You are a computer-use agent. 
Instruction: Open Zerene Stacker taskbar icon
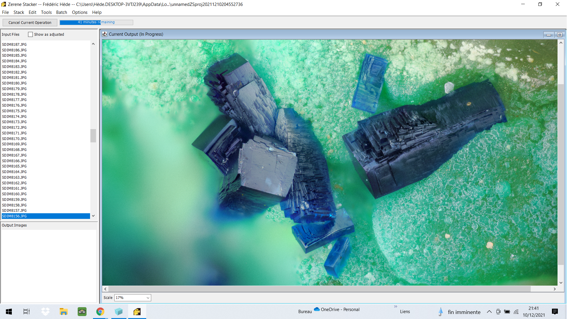pyautogui.click(x=137, y=312)
